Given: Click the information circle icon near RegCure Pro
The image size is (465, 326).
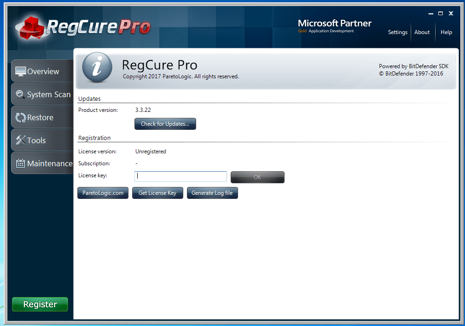Looking at the screenshot, I should [x=97, y=67].
